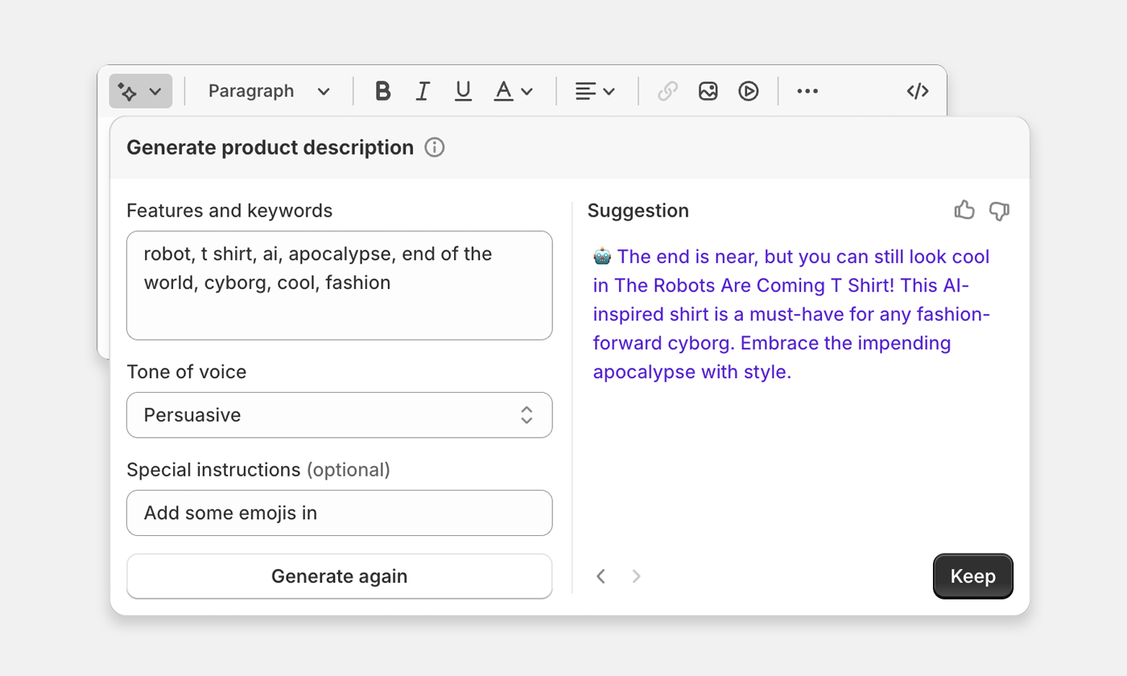
Task: Open the text color picker
Action: (514, 91)
